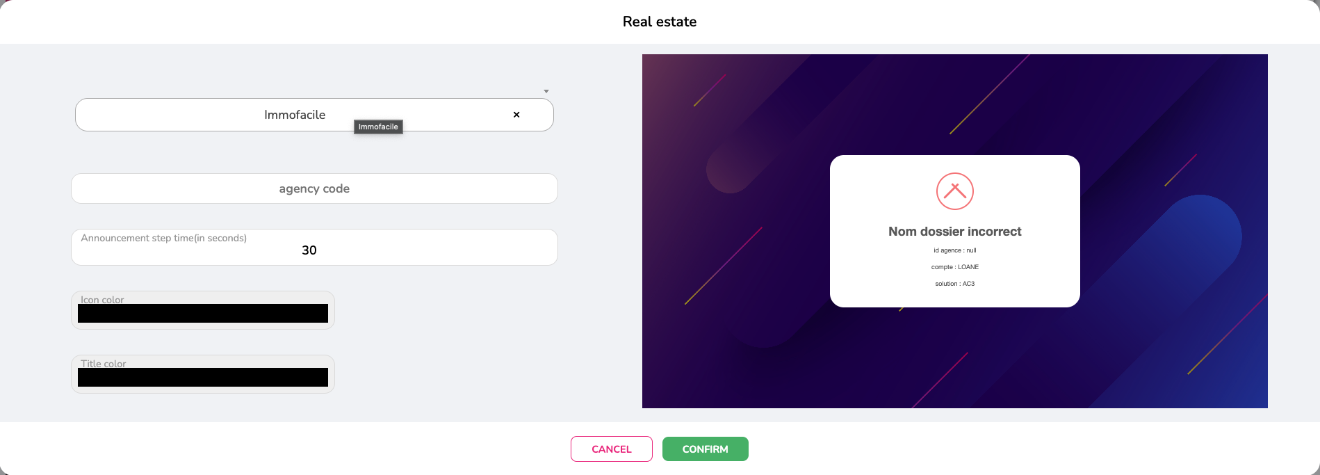Click the 'Title color' label text
The height and width of the screenshot is (475, 1320).
[x=104, y=363]
